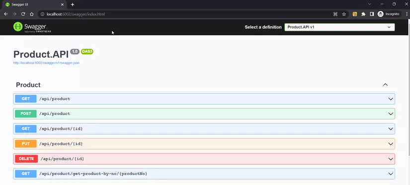The image size is (410, 185).
Task: Expand the PUT /api/product/{id} chevron
Action: (x=391, y=144)
